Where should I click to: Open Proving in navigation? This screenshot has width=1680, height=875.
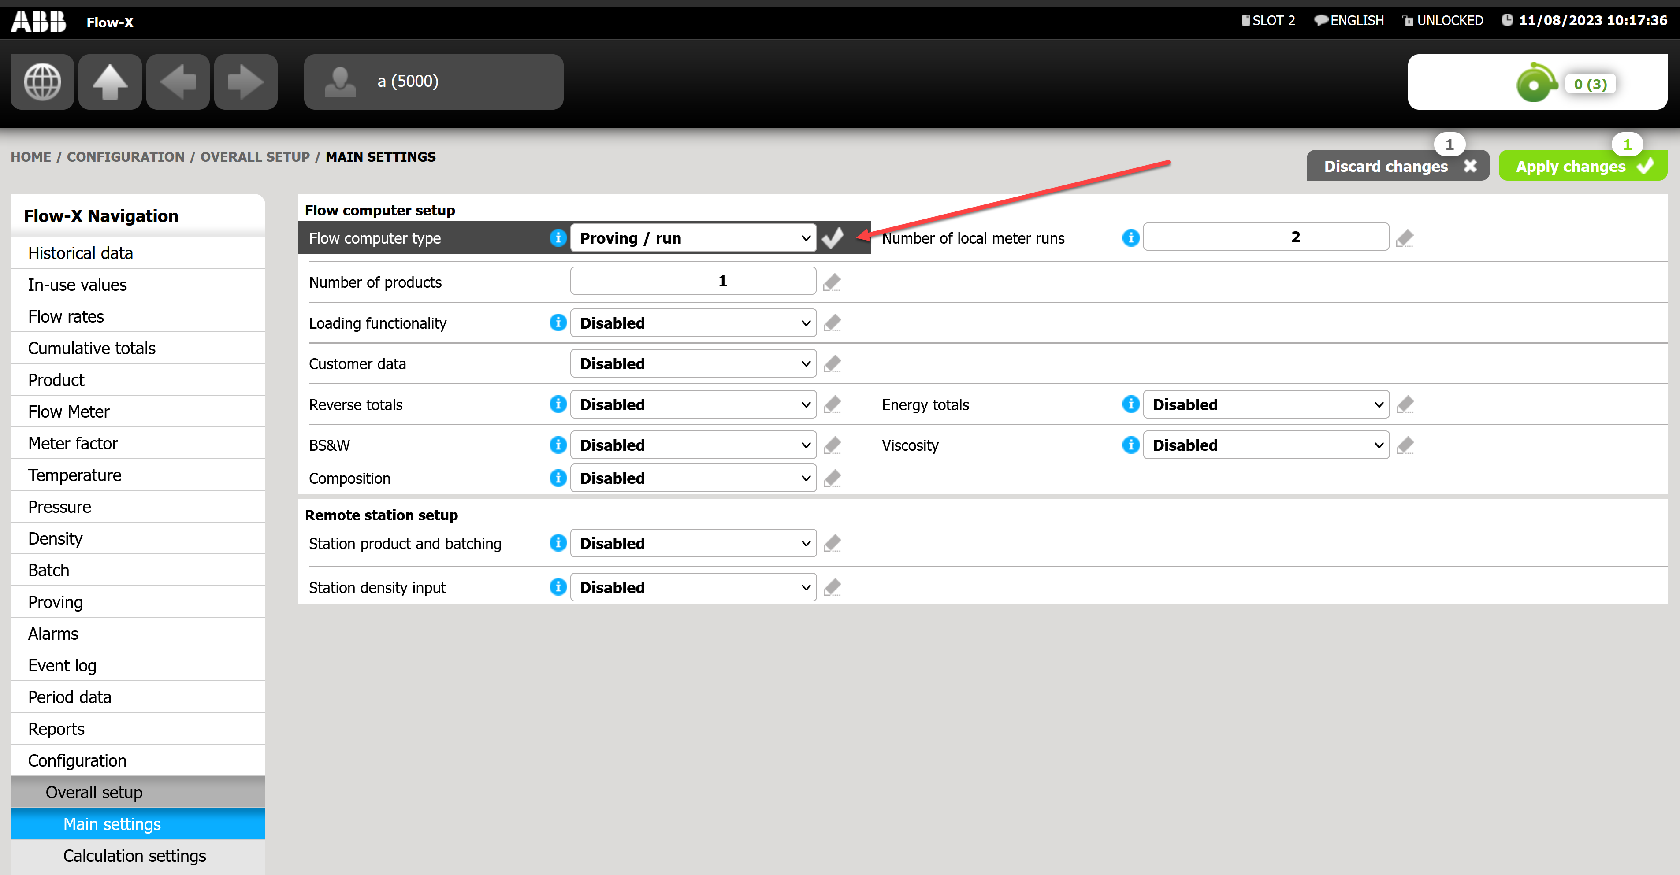[138, 602]
